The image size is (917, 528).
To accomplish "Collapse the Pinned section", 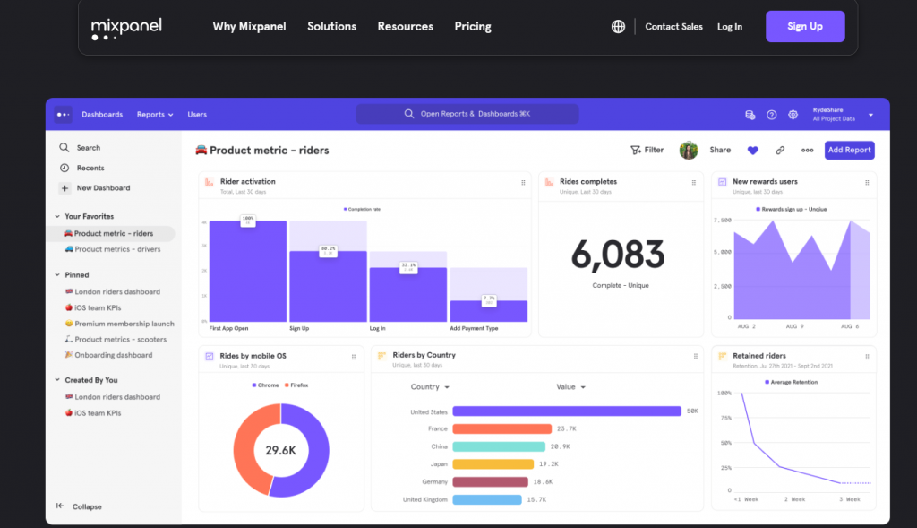I will click(x=57, y=274).
